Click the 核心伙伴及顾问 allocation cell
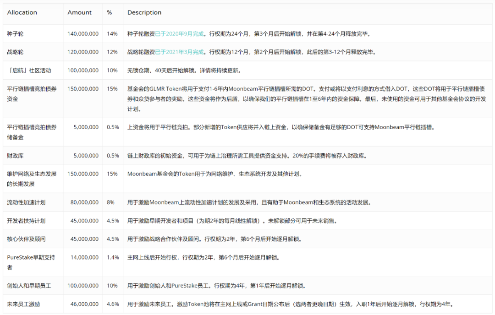495x315 pixels. 26,239
